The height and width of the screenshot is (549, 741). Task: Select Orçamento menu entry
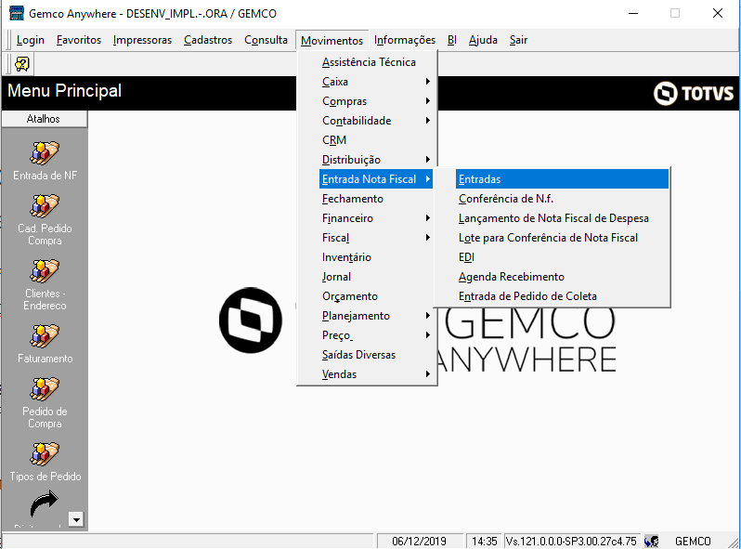click(376, 296)
